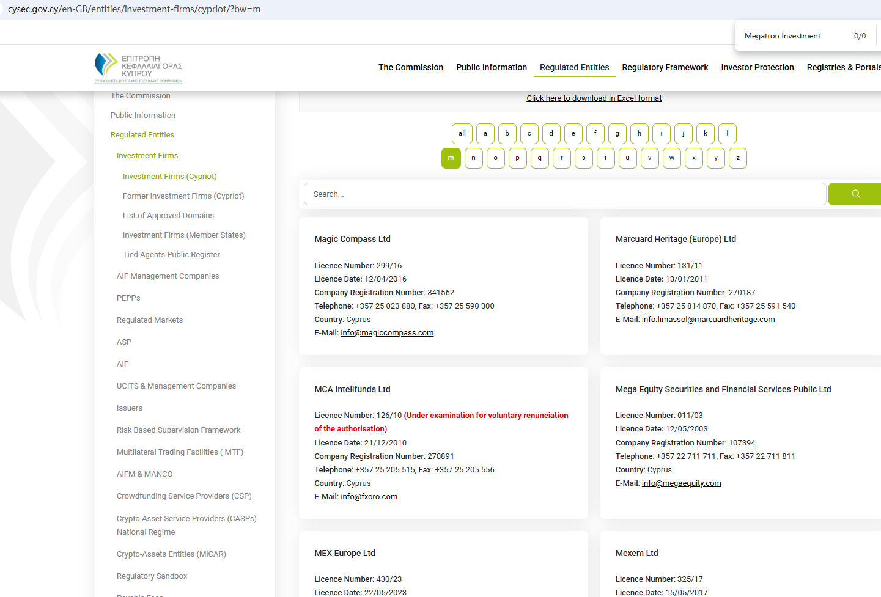The width and height of the screenshot is (881, 597).
Task: Click inside the Search text field
Action: (x=564, y=194)
